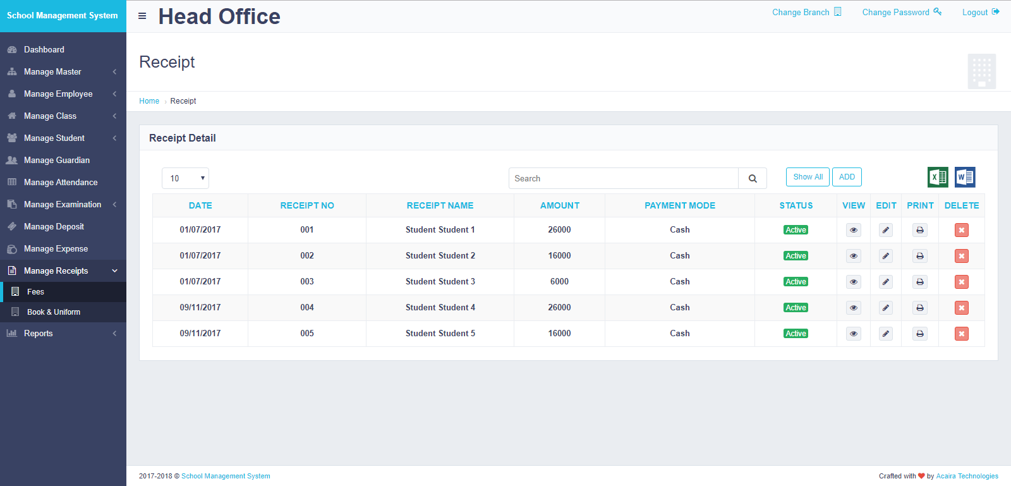The image size is (1011, 486).
Task: Print receipt 005 using printer icon
Action: (x=920, y=334)
